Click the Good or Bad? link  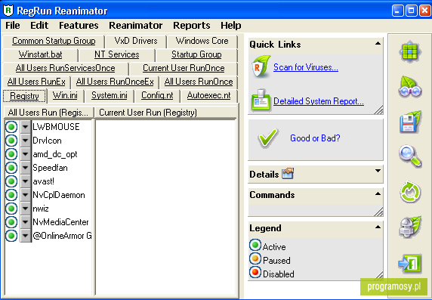point(315,138)
